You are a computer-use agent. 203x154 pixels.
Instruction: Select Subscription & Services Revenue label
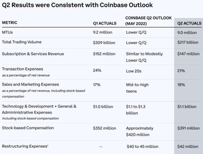(33, 54)
